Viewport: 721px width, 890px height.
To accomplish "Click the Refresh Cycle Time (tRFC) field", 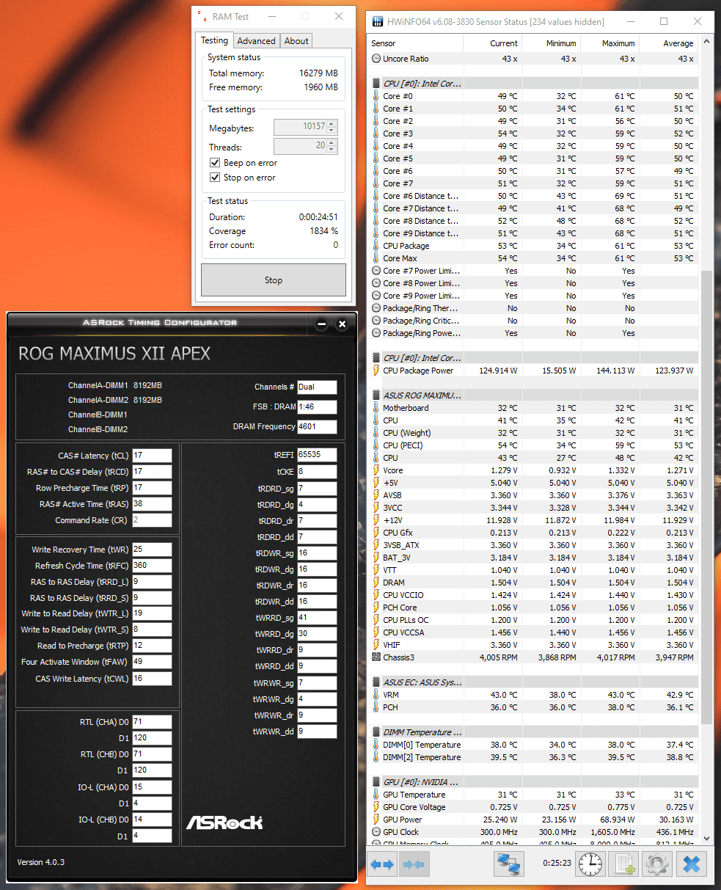I will tap(152, 566).
